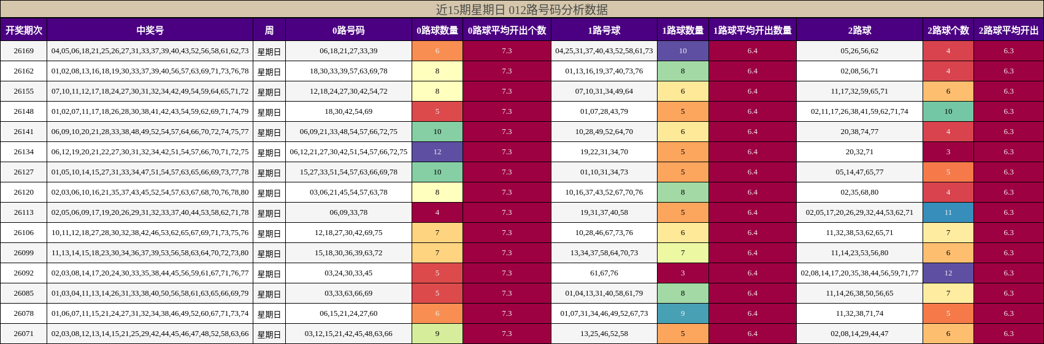This screenshot has width=1044, height=344.
Task: Click the 2路球平均开出 column header
Action: (1008, 30)
